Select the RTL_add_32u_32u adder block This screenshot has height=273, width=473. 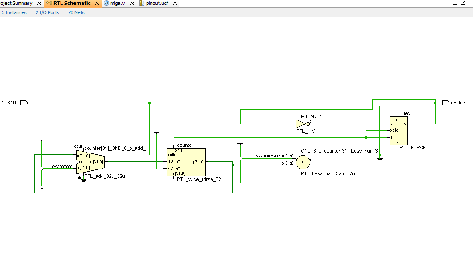(90, 162)
